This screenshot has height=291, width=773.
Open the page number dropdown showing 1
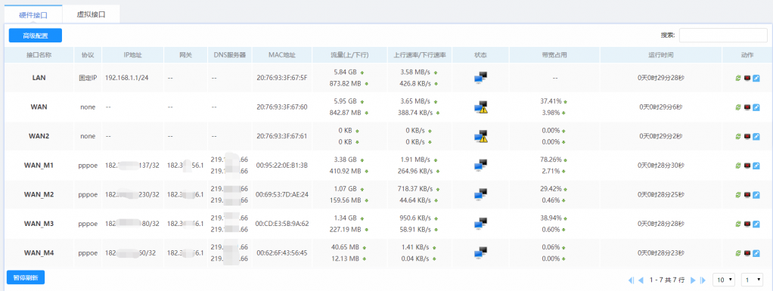click(753, 280)
